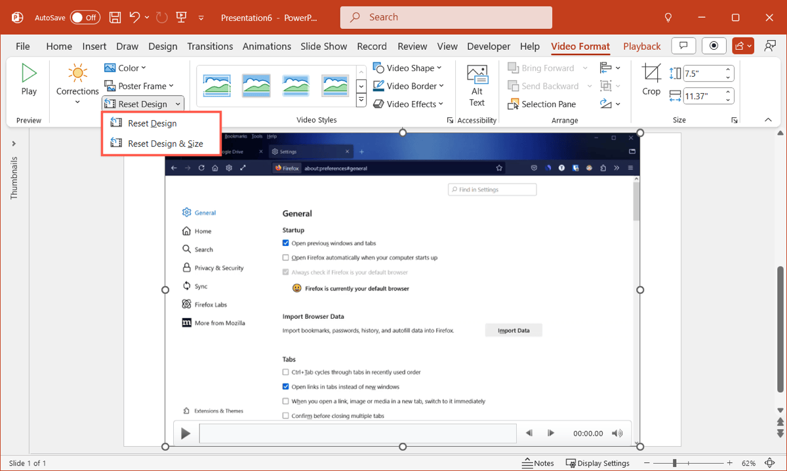The height and width of the screenshot is (471, 787).
Task: Increase the height value with spinner up
Action: [729, 70]
